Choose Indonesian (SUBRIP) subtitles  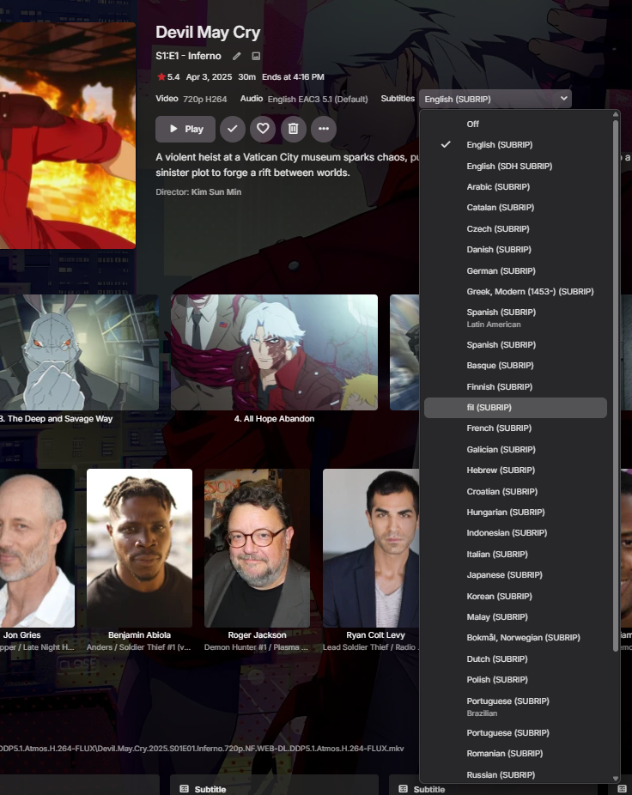click(x=515, y=533)
